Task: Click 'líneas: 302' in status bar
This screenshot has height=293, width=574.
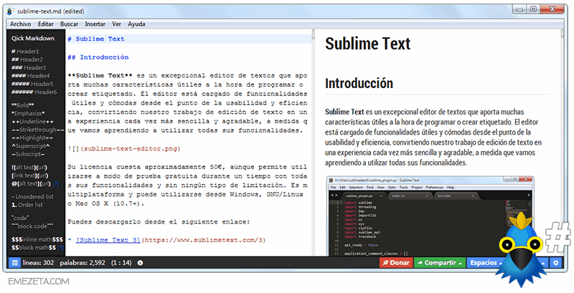Action: tap(39, 263)
